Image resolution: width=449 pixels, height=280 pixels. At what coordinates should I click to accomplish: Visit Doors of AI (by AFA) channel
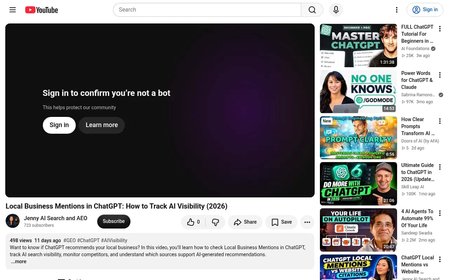pos(420,141)
